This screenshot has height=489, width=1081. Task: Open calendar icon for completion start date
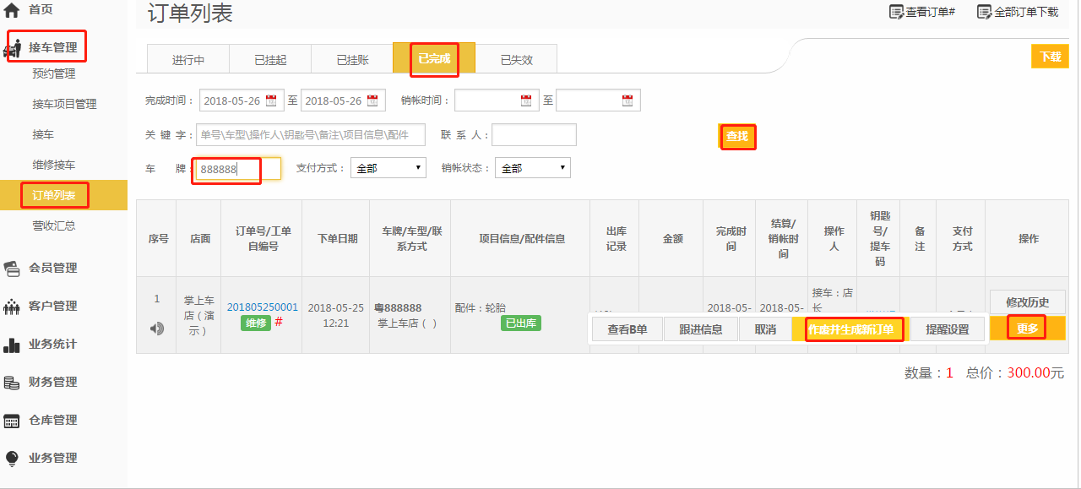click(x=271, y=101)
